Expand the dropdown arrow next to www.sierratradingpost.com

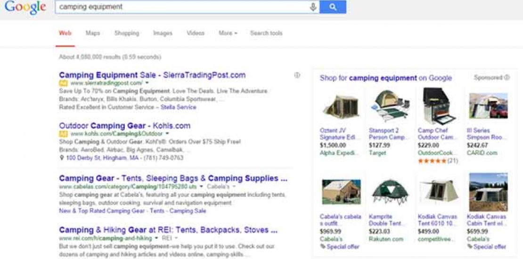coord(147,83)
